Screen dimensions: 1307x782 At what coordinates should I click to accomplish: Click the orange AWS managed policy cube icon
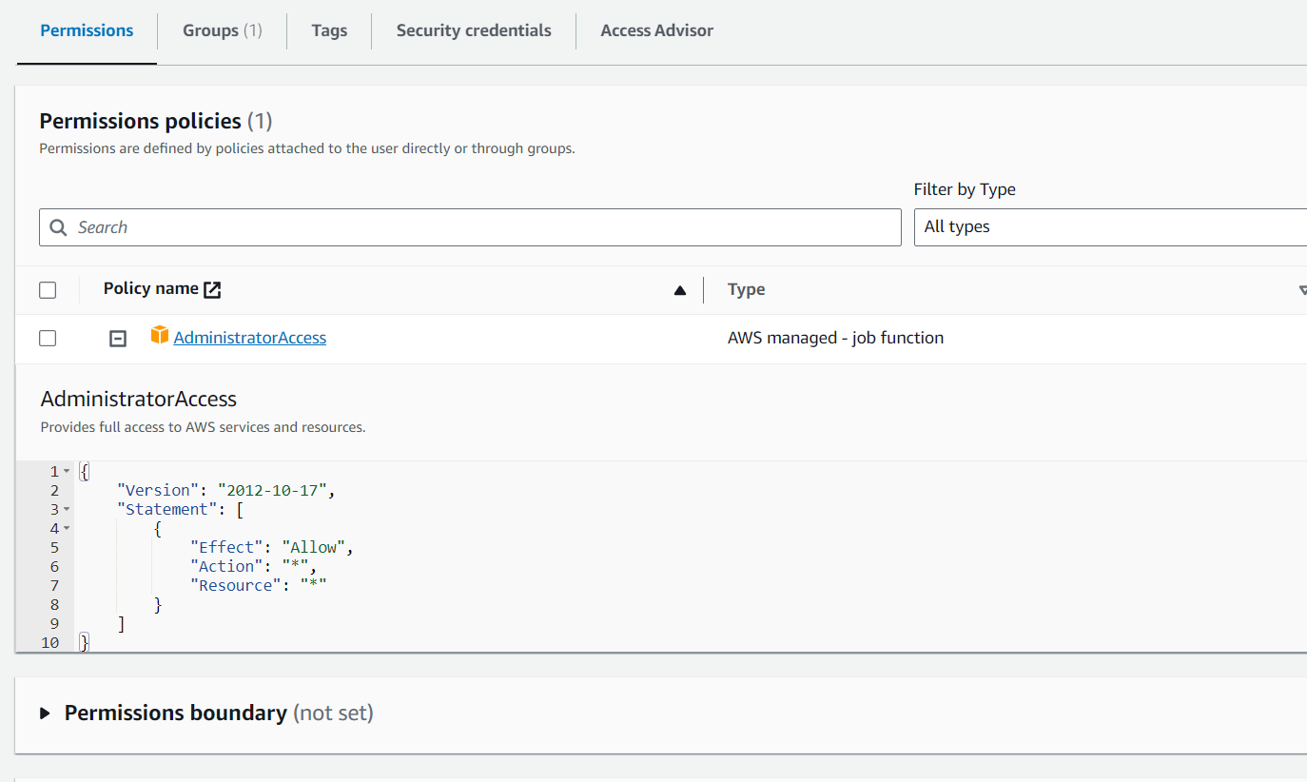point(160,335)
